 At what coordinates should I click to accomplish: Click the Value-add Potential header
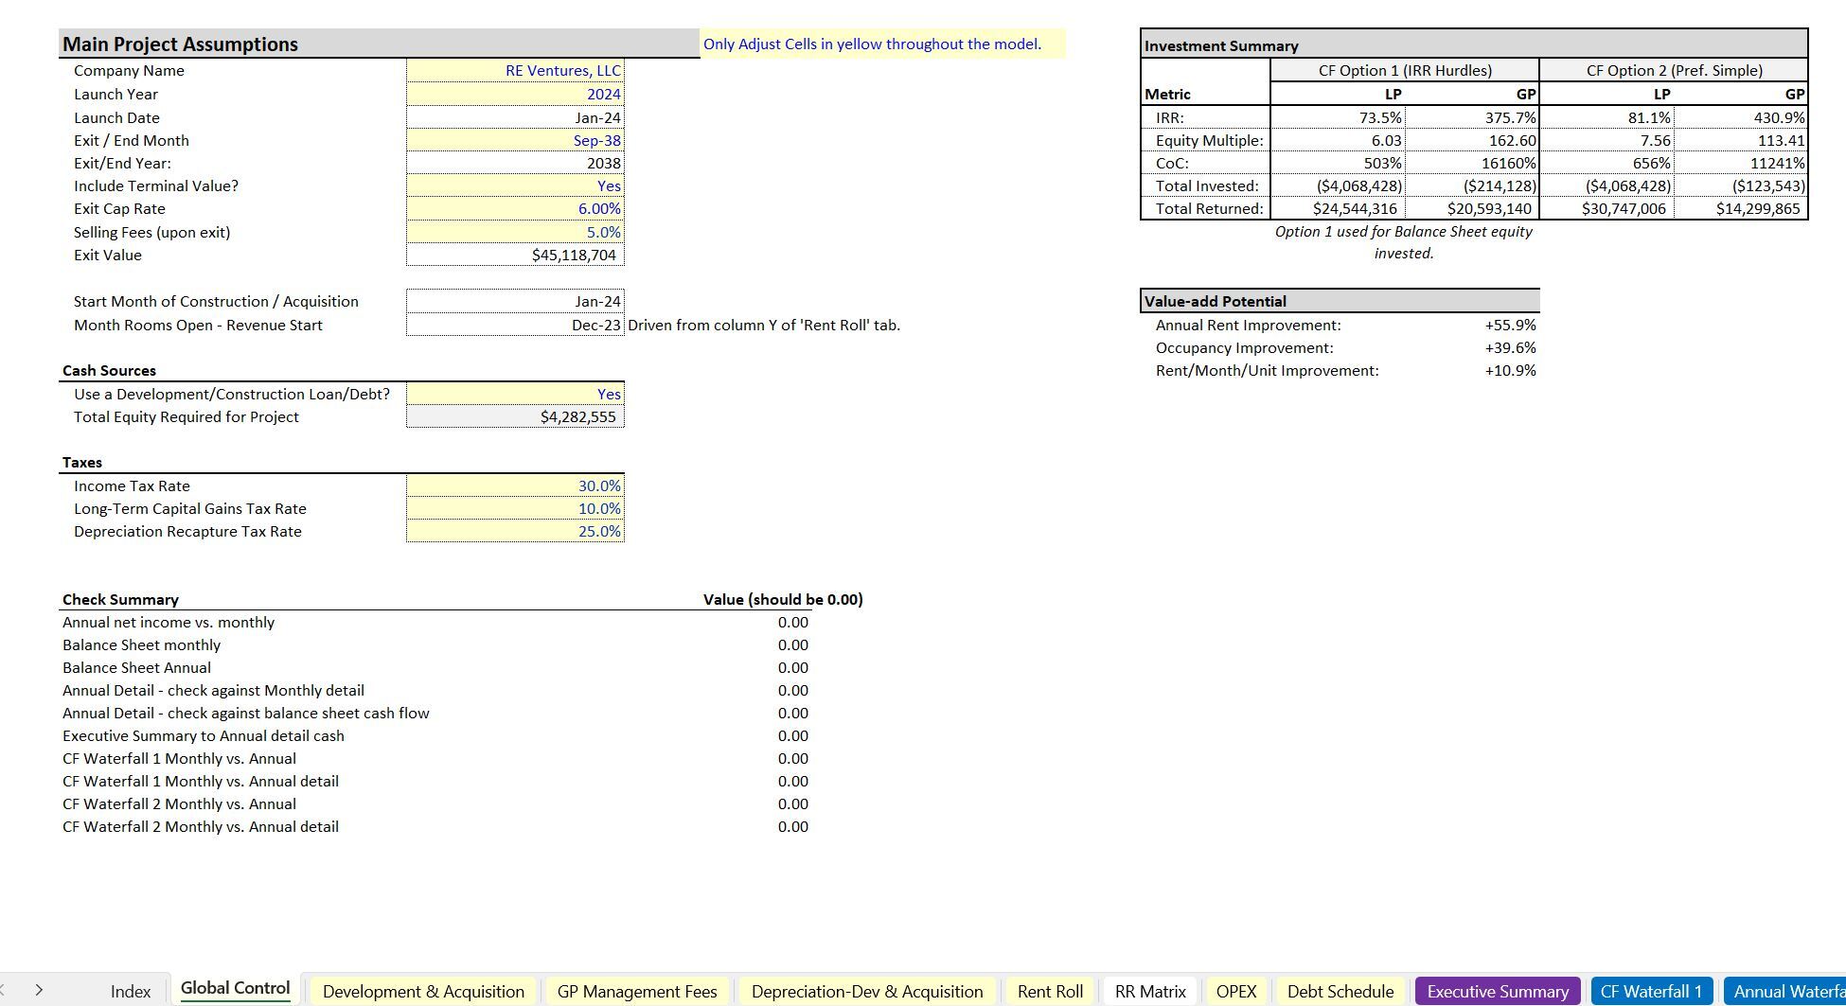[x=1340, y=301]
